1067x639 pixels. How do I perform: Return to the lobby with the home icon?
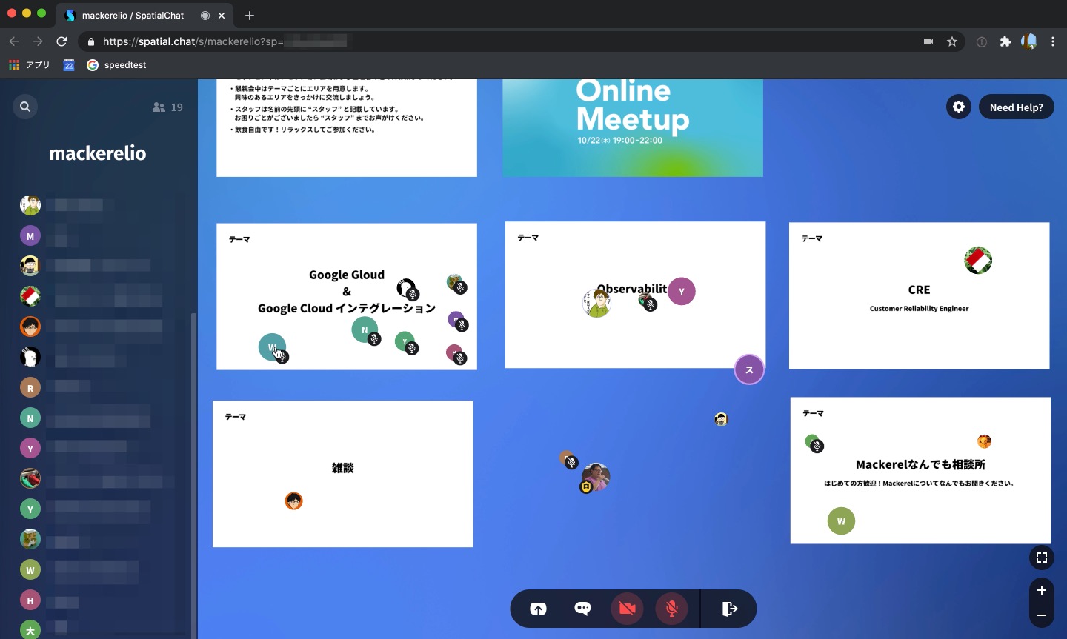pyautogui.click(x=538, y=608)
